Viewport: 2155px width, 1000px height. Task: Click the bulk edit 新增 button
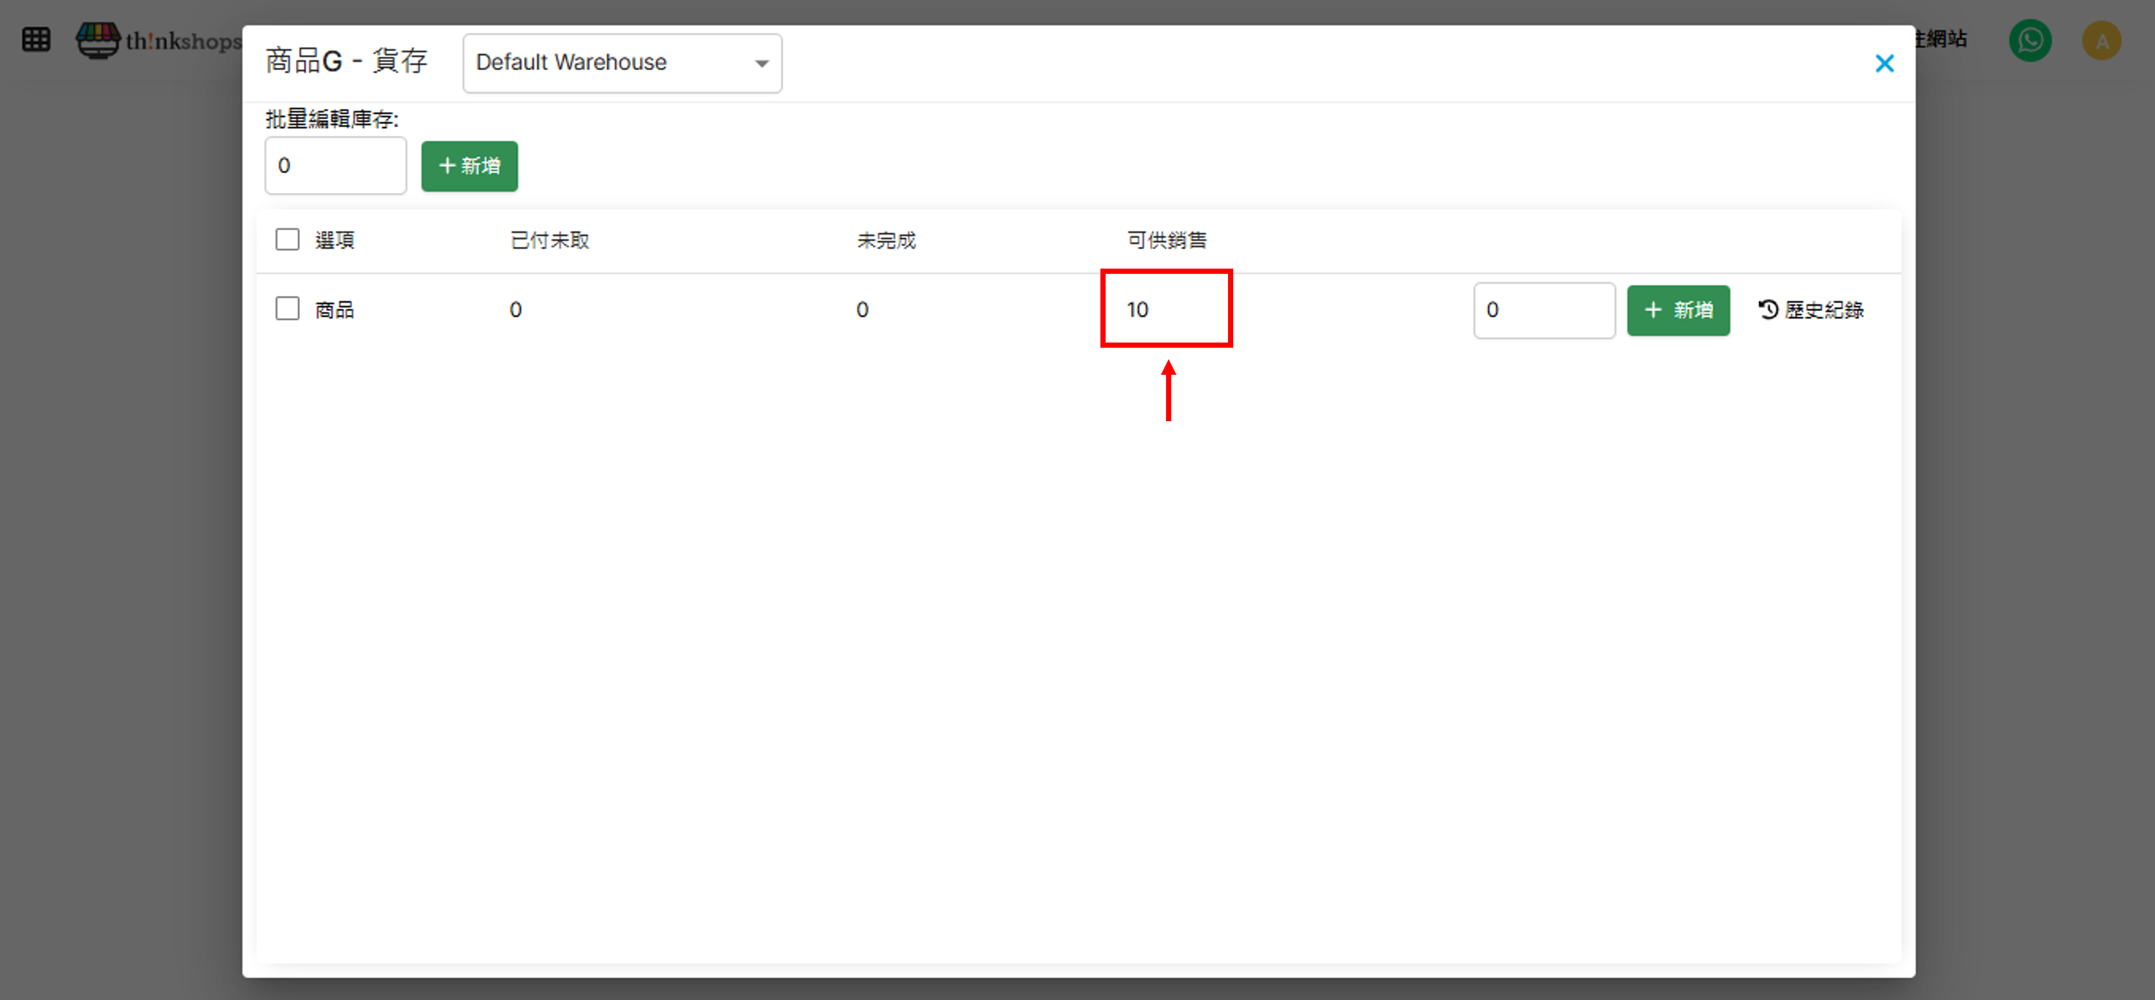[x=469, y=166]
